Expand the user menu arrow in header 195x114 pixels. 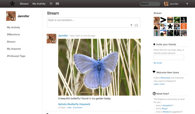click(x=187, y=4)
